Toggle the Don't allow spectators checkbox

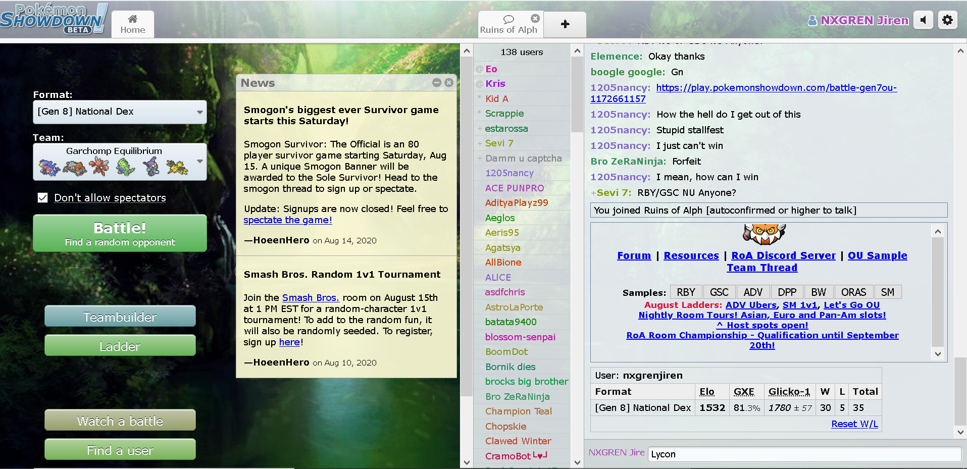pos(43,198)
